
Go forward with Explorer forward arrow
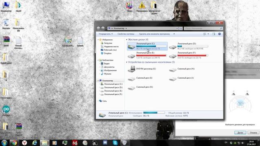point(103,28)
